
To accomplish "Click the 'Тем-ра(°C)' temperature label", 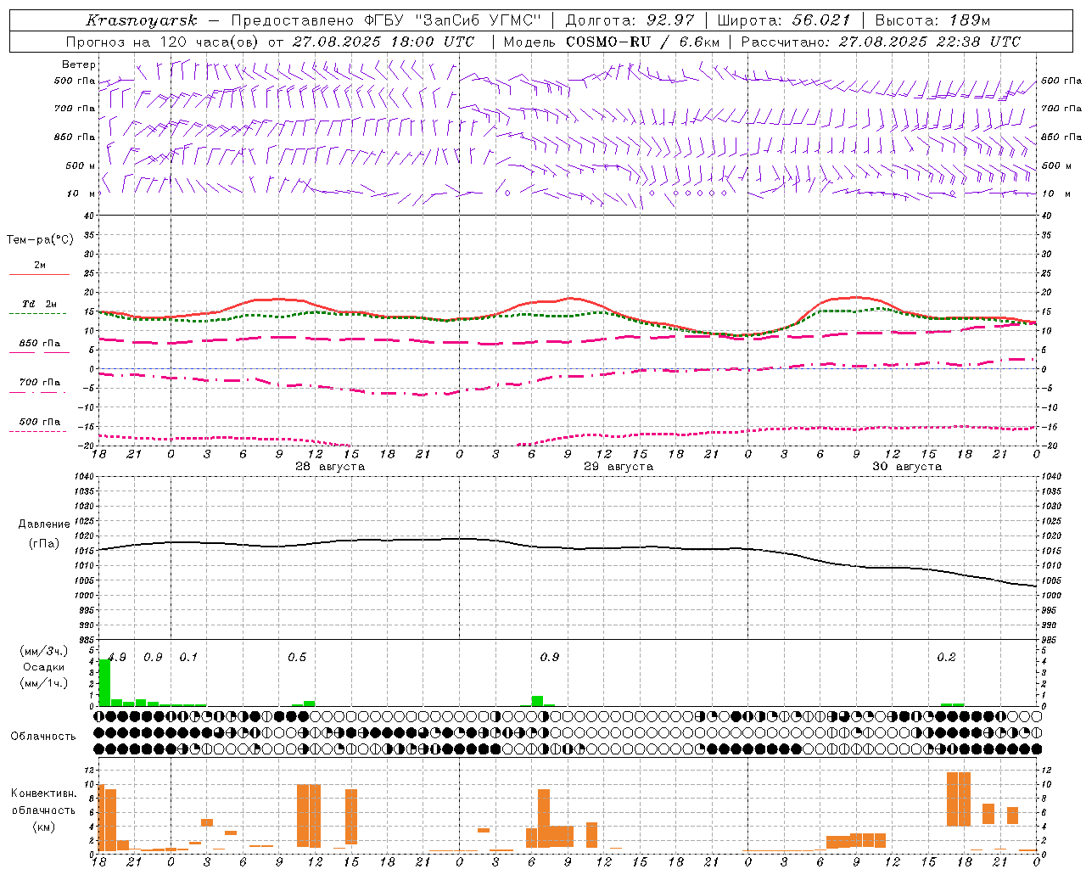I will (40, 240).
